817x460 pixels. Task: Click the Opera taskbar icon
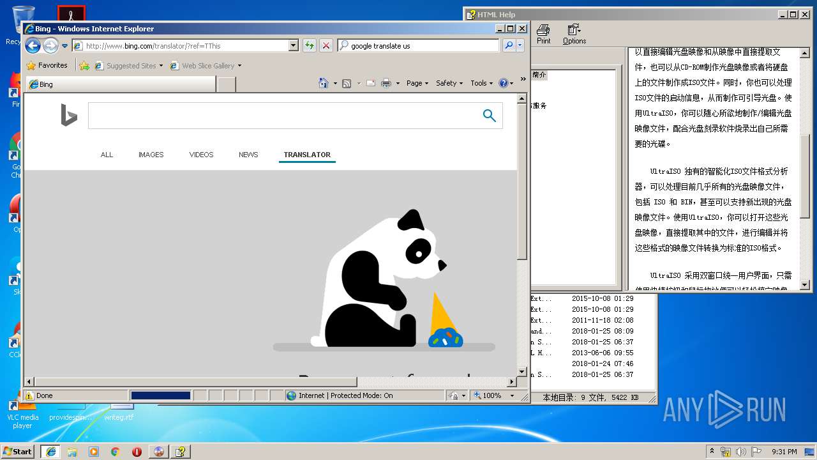click(137, 451)
